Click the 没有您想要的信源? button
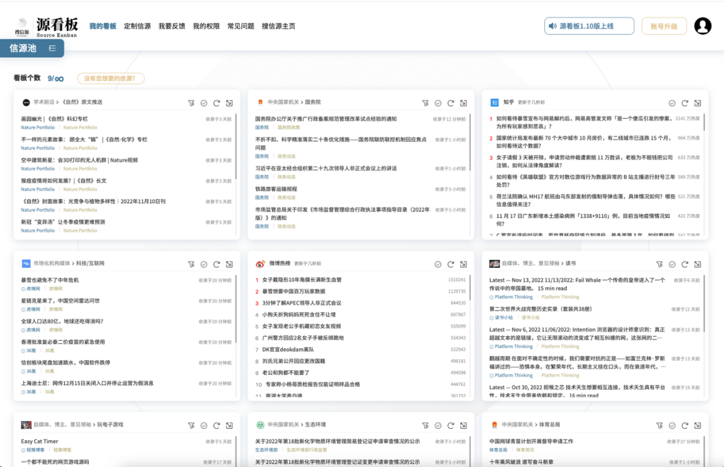 (x=111, y=79)
